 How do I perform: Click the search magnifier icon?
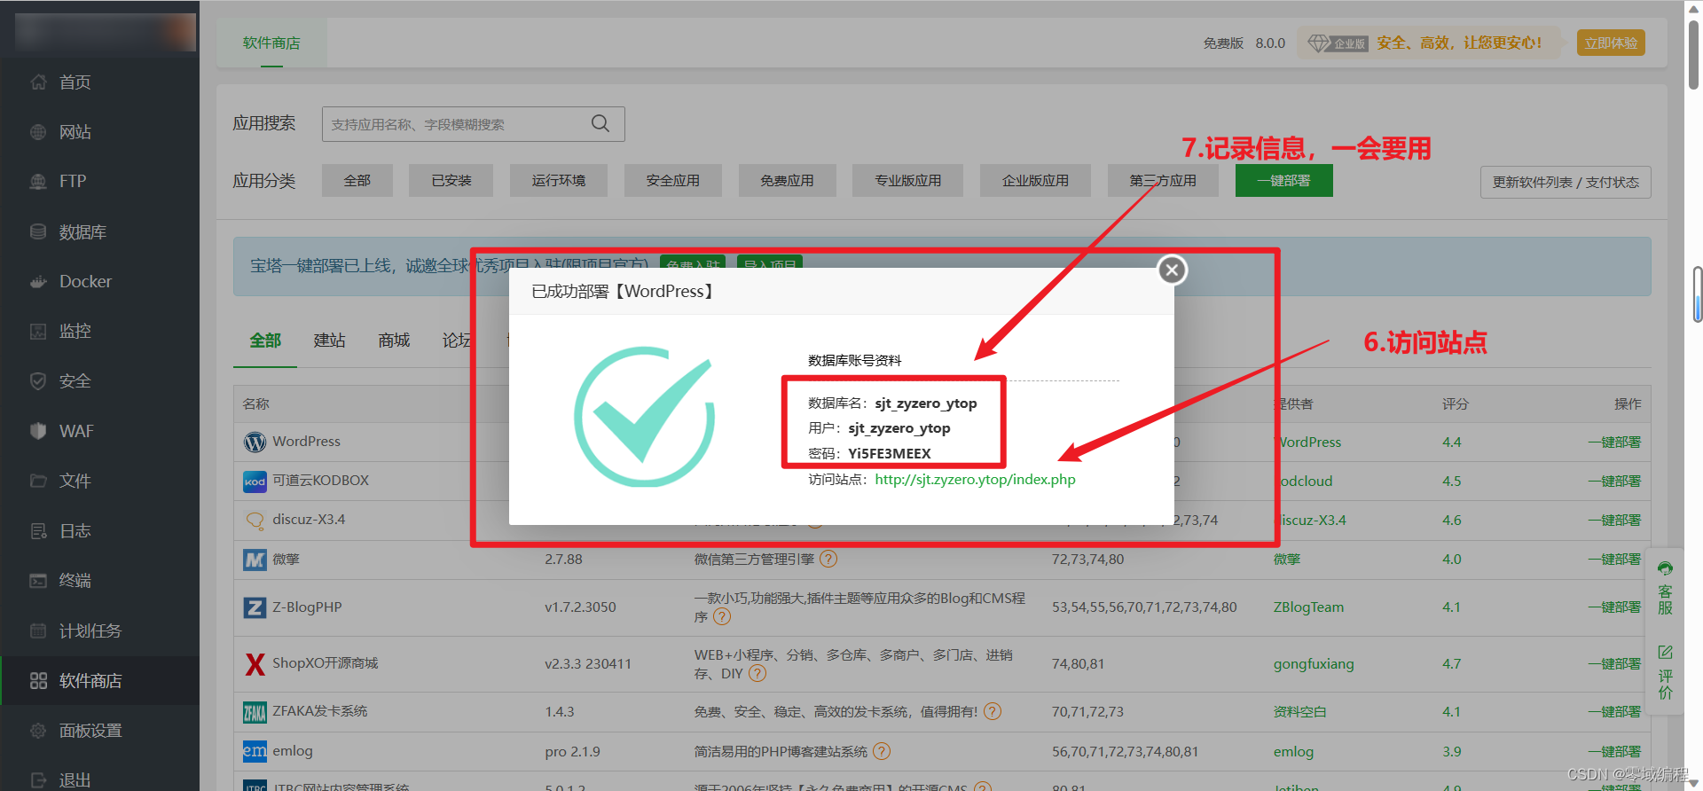[600, 124]
